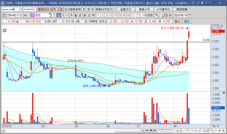This screenshot has height=134, width=227.
Task: Click the stop playback button
Action: tap(151, 130)
